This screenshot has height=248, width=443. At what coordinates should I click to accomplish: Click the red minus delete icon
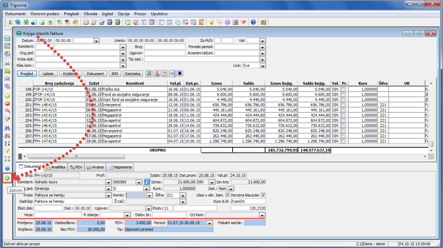(x=7, y=103)
